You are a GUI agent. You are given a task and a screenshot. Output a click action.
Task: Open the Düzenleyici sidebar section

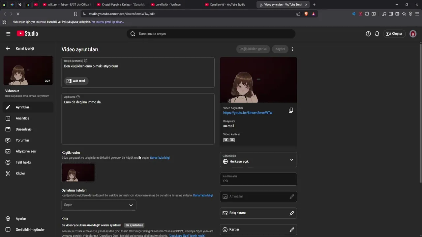click(x=28, y=129)
